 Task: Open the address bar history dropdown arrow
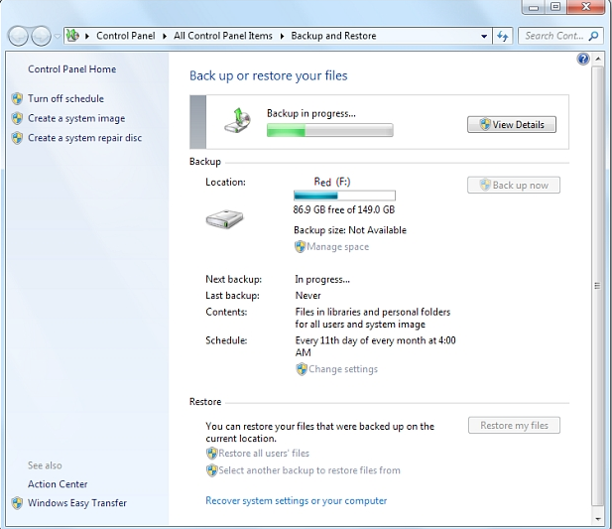[x=484, y=36]
